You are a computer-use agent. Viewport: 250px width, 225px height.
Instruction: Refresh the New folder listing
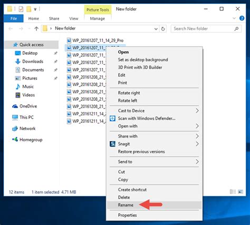pos(163,28)
